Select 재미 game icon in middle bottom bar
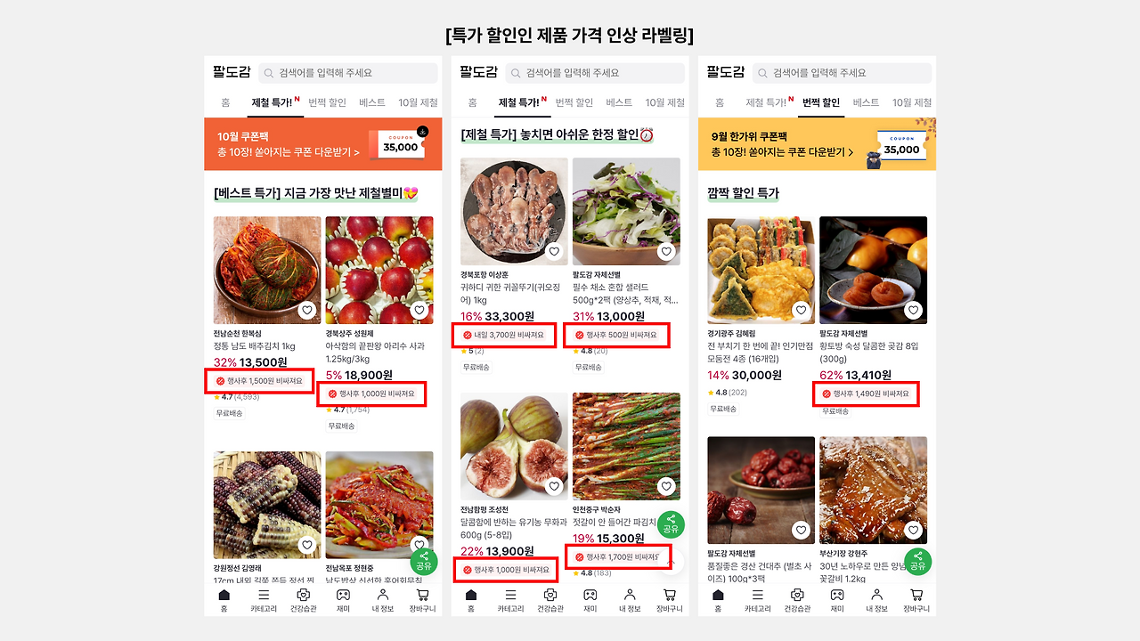The image size is (1140, 641). click(x=590, y=601)
